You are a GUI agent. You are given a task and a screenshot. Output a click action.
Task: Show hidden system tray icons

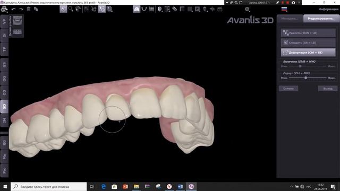[292, 187]
